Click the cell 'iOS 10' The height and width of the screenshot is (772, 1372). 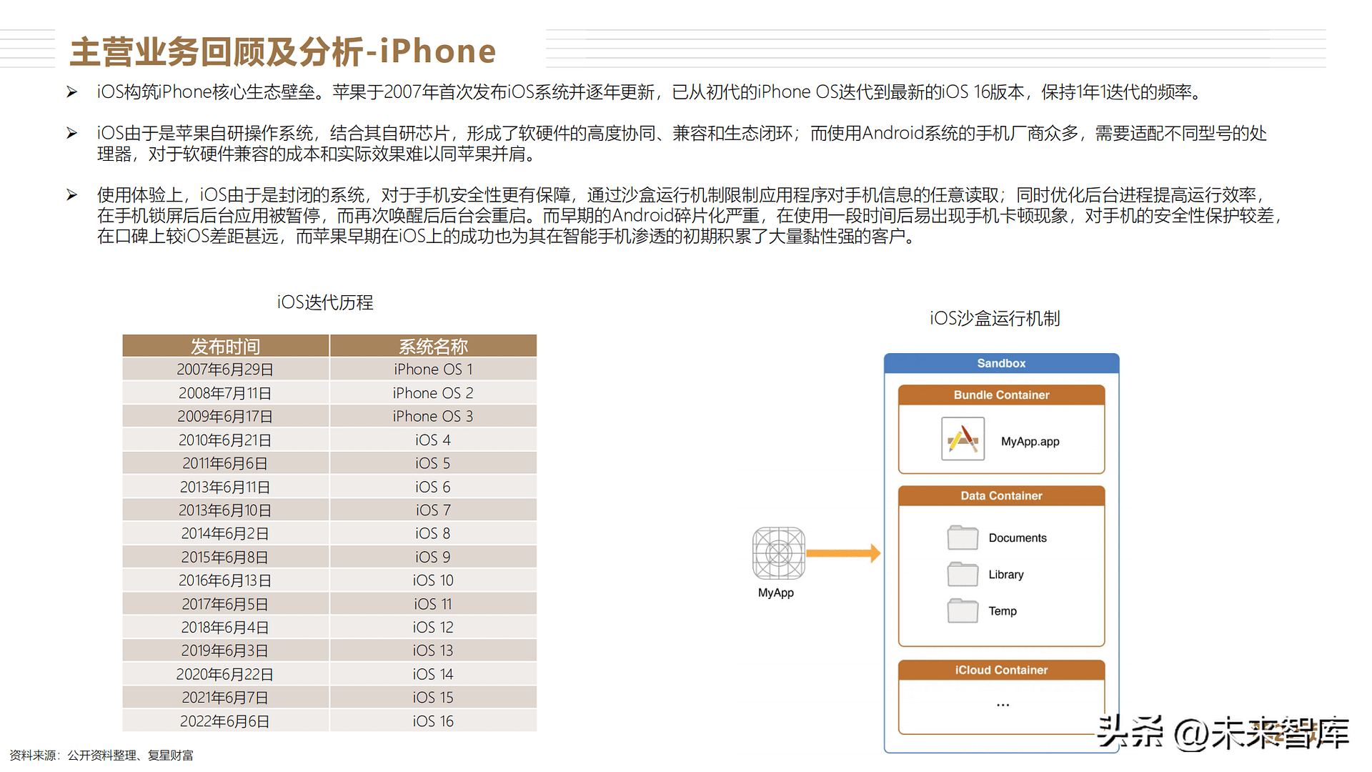pyautogui.click(x=433, y=580)
